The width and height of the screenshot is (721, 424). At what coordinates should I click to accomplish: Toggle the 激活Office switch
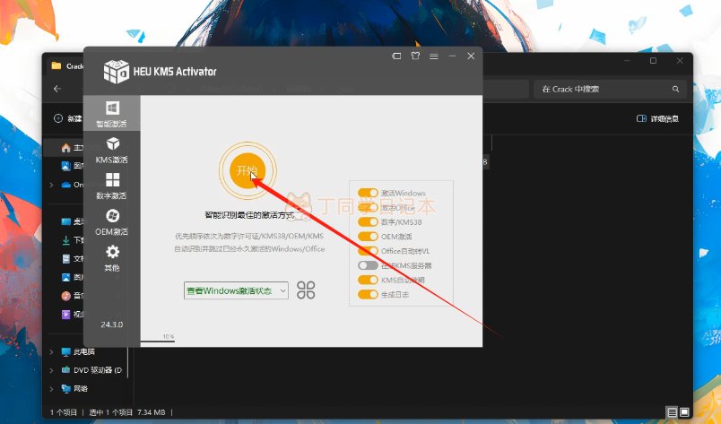pos(368,207)
